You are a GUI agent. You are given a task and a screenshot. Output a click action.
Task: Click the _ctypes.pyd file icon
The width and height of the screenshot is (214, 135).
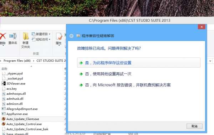coord(4,74)
